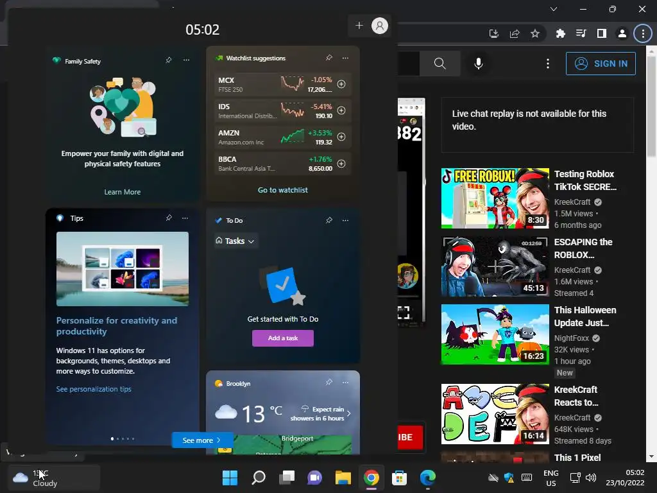Image resolution: width=657 pixels, height=493 pixels.
Task: Open ESCAPING the ROBLOX video thumbnail
Action: point(495,266)
